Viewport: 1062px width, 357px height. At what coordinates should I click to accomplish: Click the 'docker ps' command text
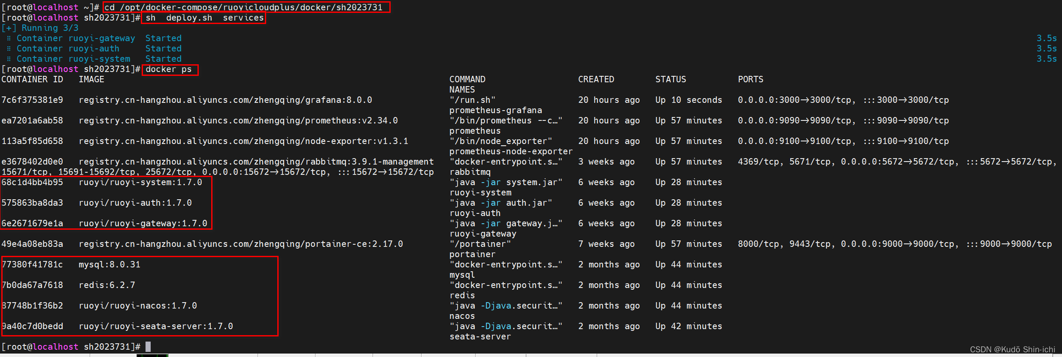(168, 69)
